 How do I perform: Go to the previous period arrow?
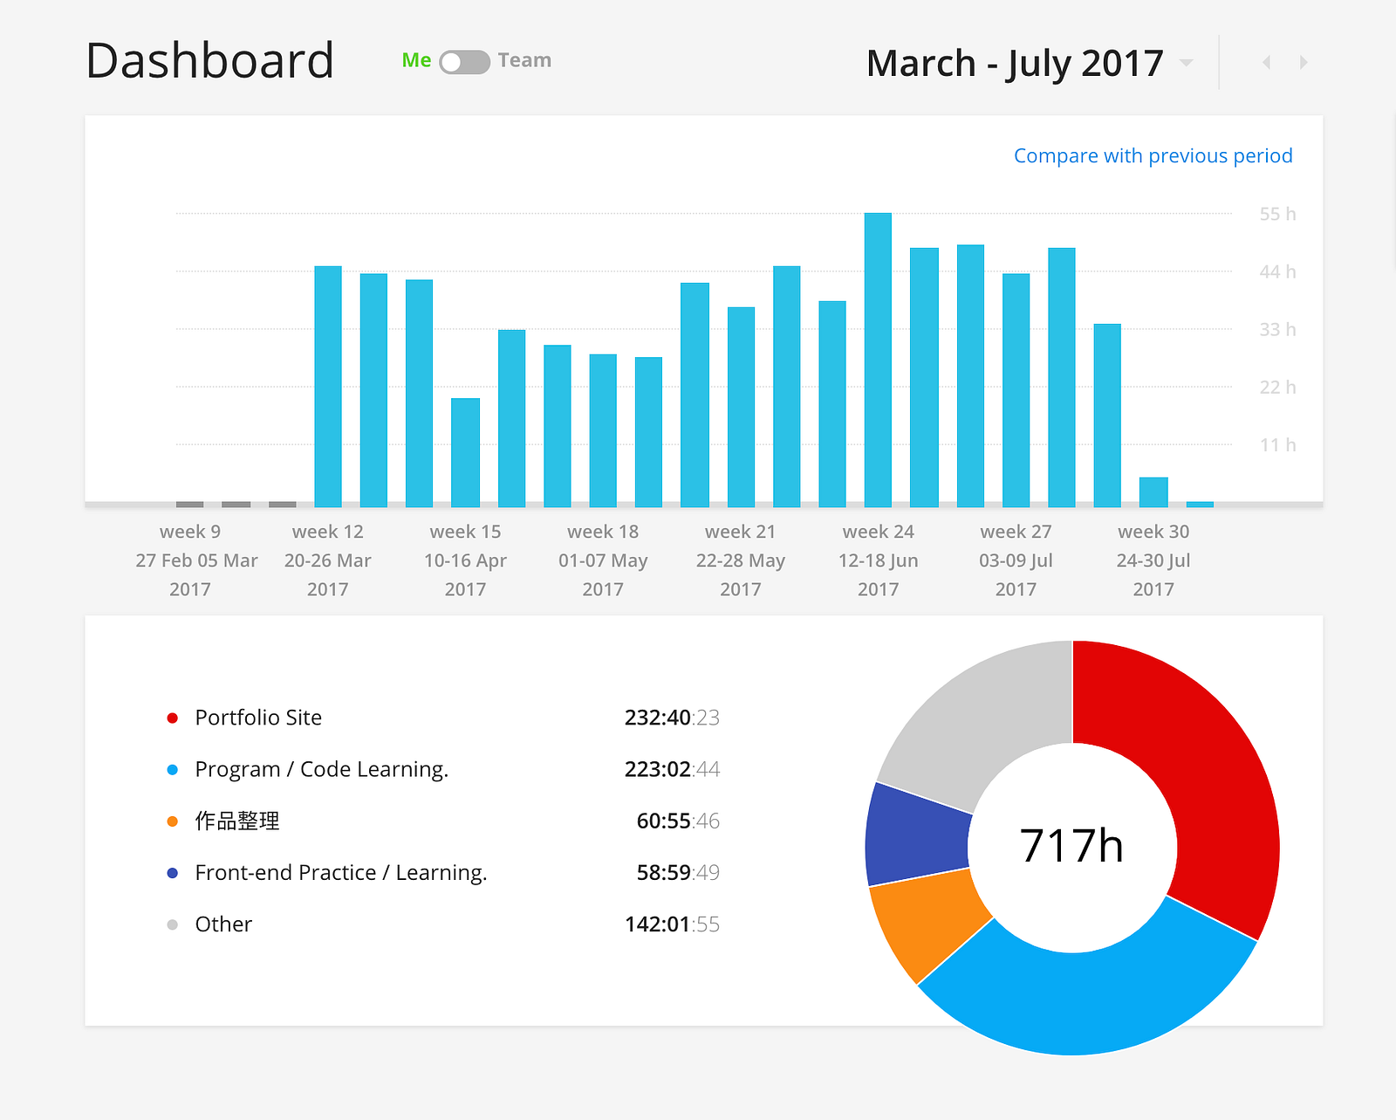tap(1267, 62)
